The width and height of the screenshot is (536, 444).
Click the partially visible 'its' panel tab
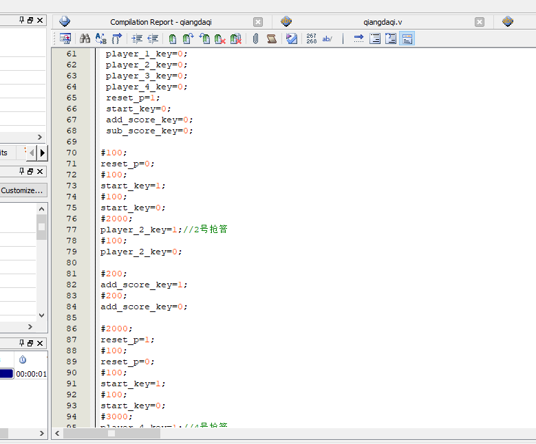3,153
